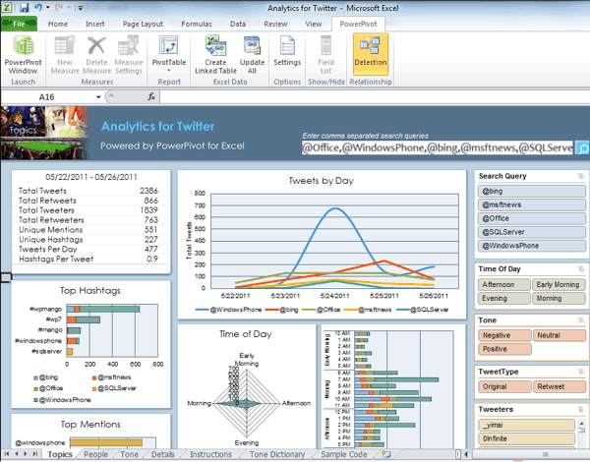The height and width of the screenshot is (462, 590).
Task: Clear filter on Tweeters slicer
Action: 581,409
